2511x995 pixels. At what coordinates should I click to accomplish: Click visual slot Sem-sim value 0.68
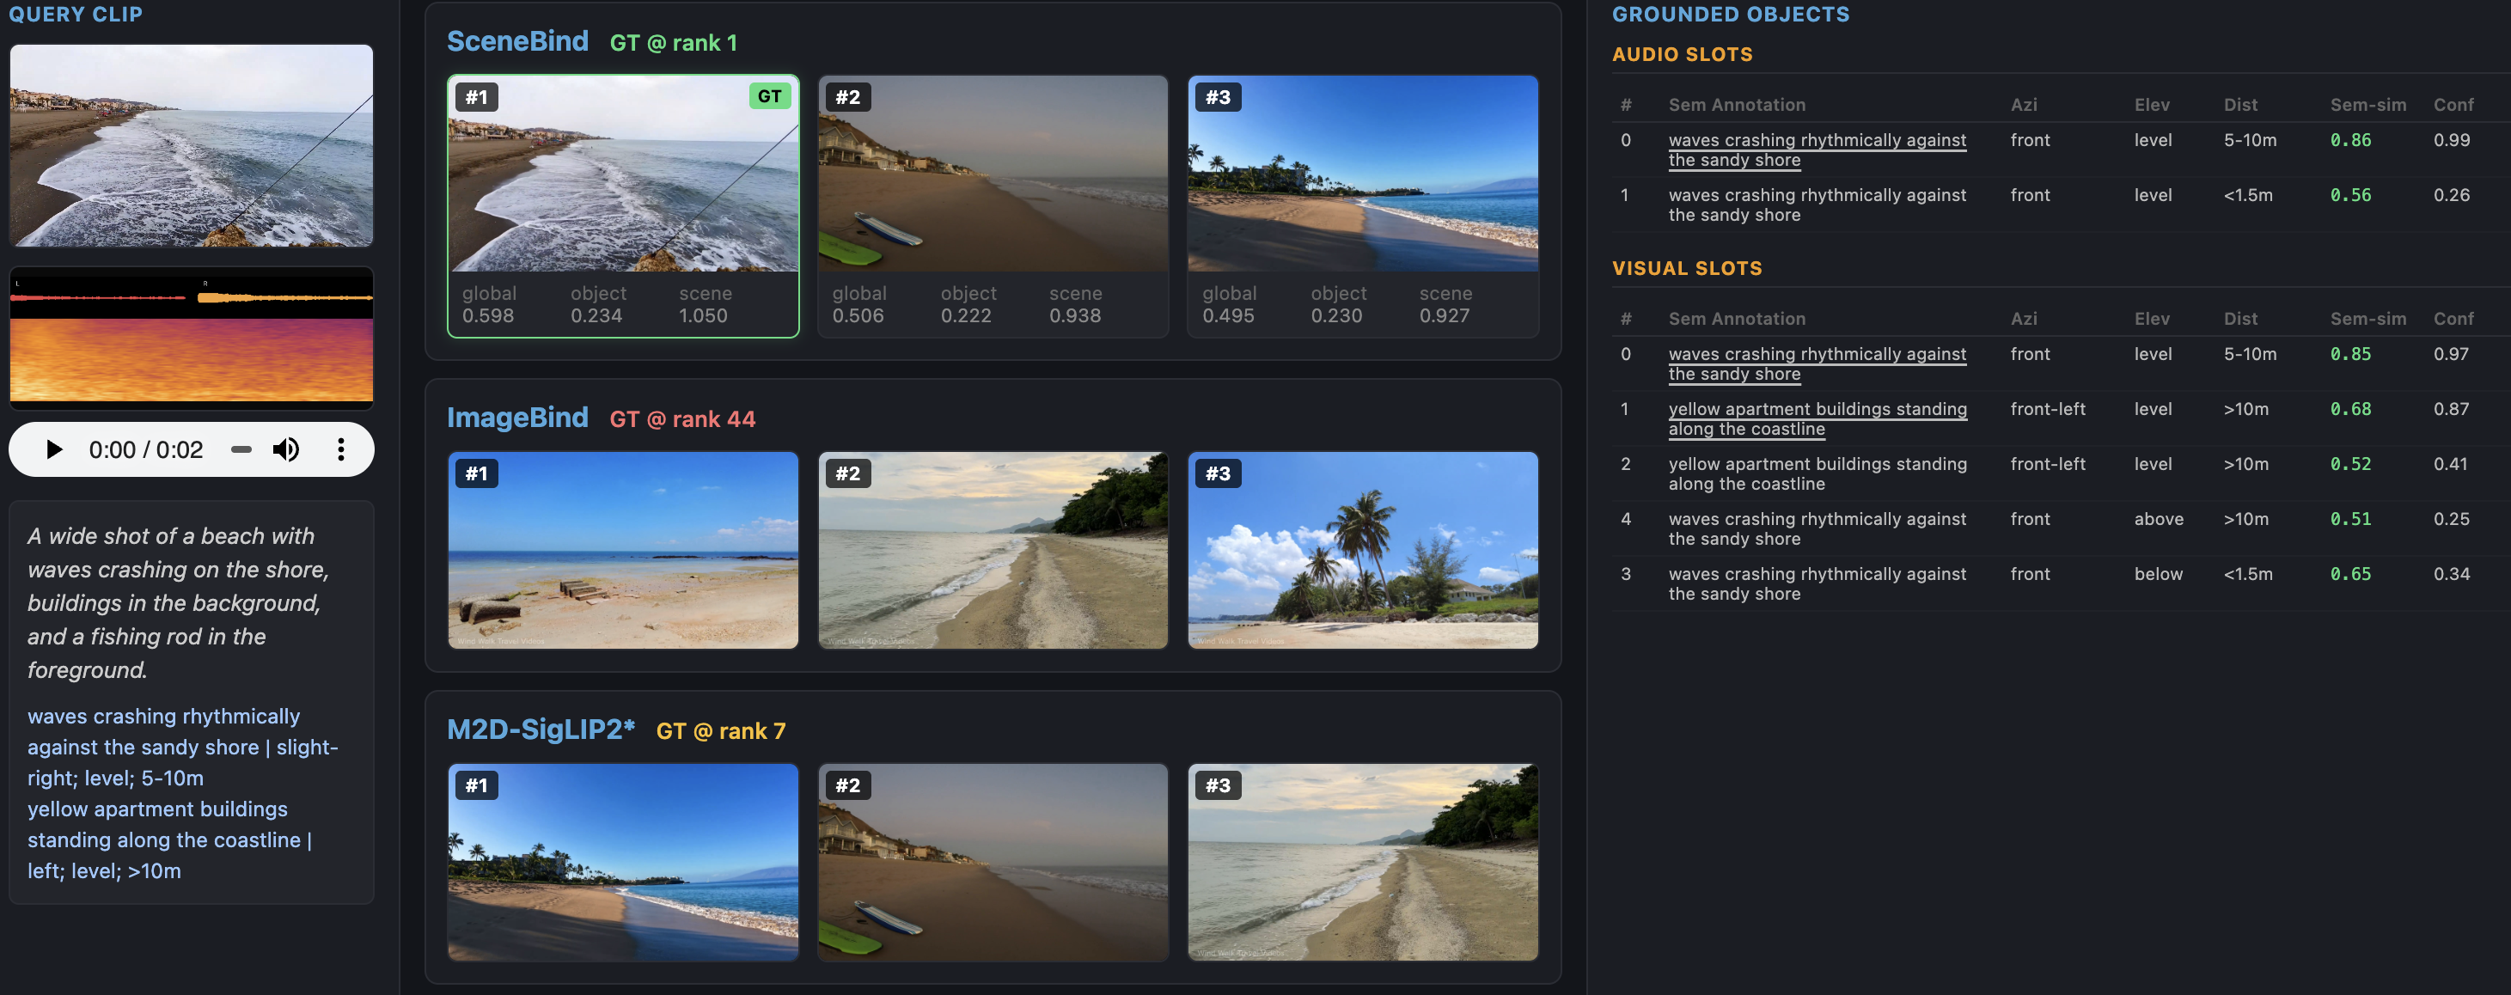click(2350, 409)
